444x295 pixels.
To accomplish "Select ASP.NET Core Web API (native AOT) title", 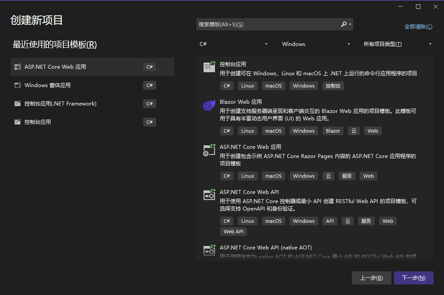I will pos(265,248).
